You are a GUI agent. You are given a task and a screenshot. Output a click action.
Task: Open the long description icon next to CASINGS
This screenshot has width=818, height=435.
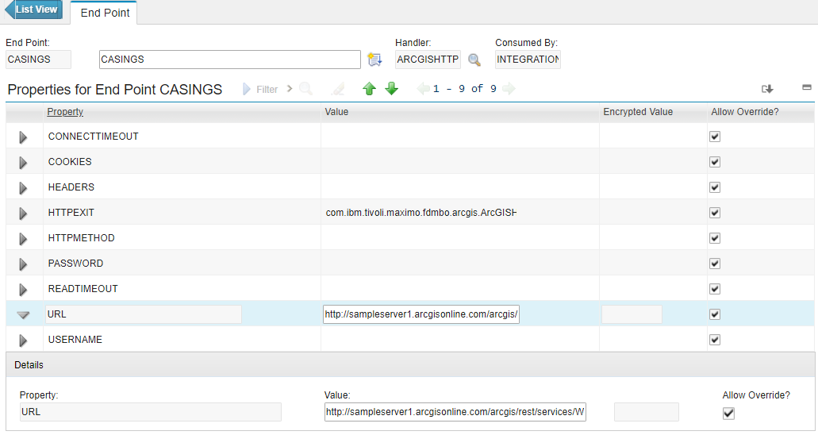click(x=374, y=60)
